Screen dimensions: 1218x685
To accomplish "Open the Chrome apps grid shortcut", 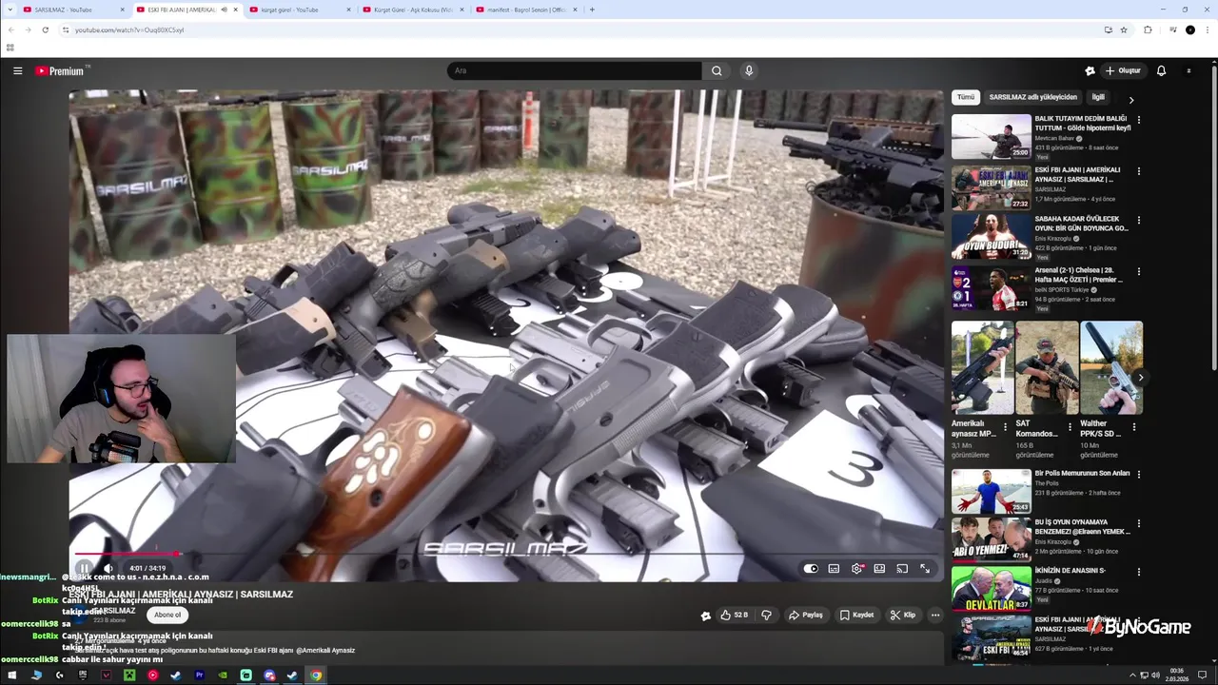I will point(10,48).
